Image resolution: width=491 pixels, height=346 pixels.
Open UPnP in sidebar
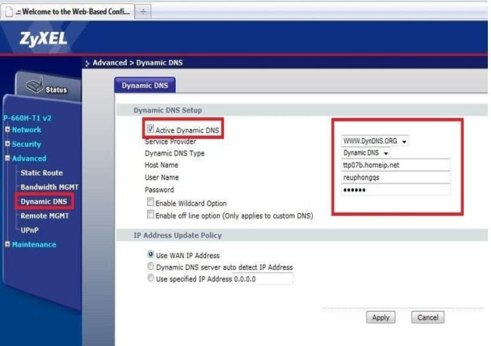coord(30,230)
